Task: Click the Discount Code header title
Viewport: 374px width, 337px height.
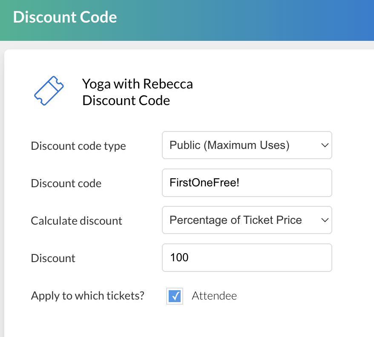Action: pyautogui.click(x=65, y=17)
